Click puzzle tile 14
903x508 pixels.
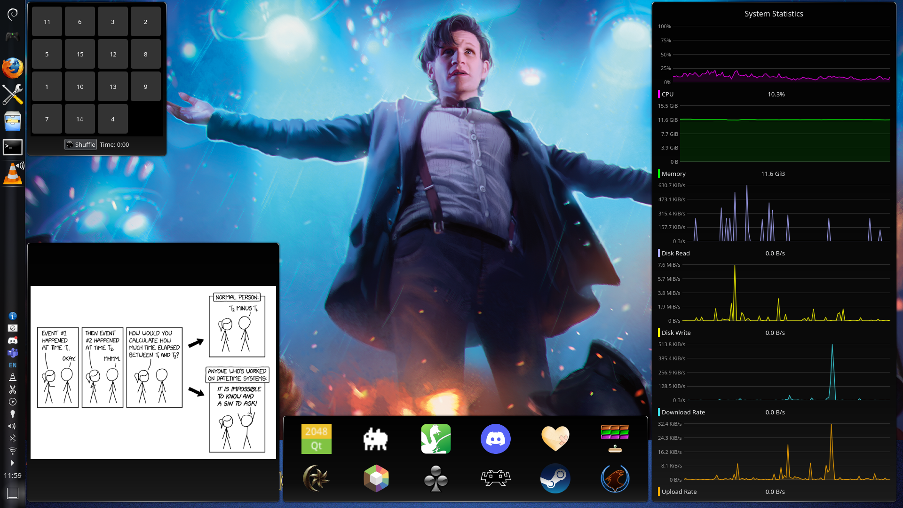80,119
